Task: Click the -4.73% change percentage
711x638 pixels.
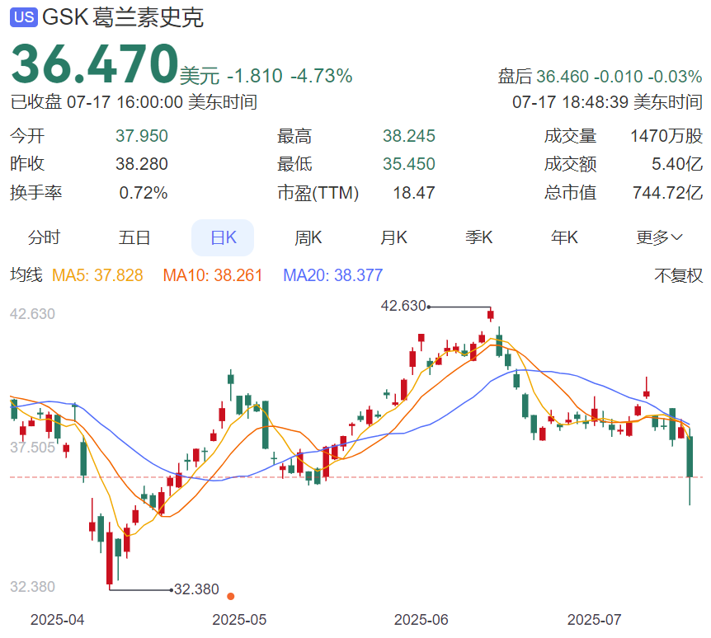Action: [322, 76]
